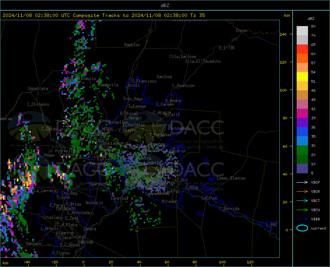Click the Clla.El_Cavadito label on map
Viewport: 330px width, 267px height.
coord(203,61)
